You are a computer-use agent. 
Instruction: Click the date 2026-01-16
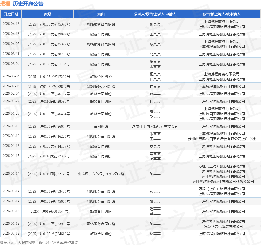(x=11, y=146)
